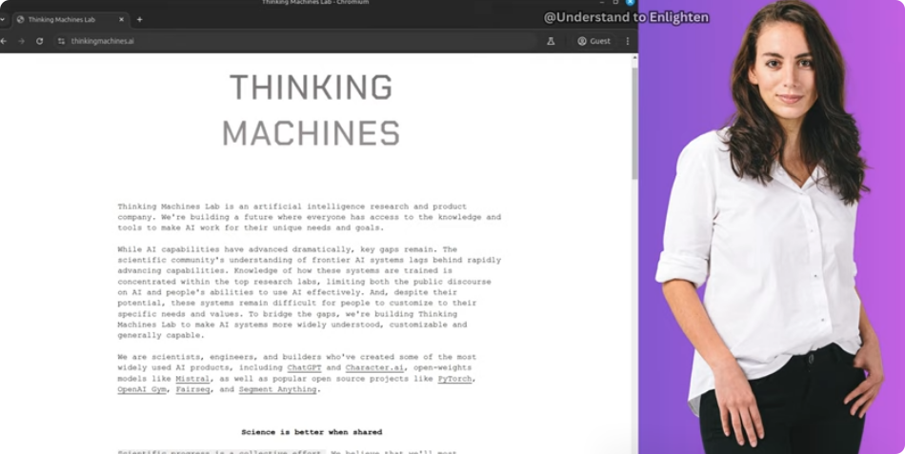Reload the current page
This screenshot has height=454, width=905.
pyautogui.click(x=39, y=41)
